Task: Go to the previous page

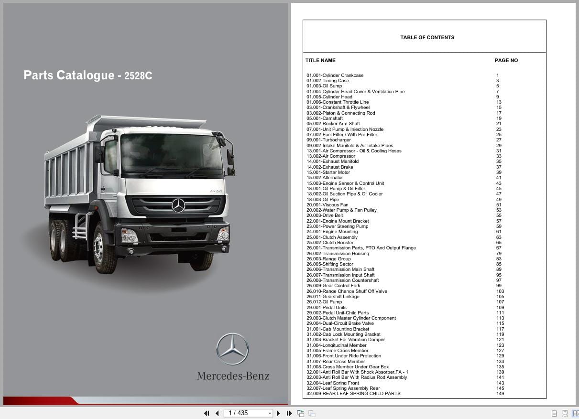Action: 217,413
